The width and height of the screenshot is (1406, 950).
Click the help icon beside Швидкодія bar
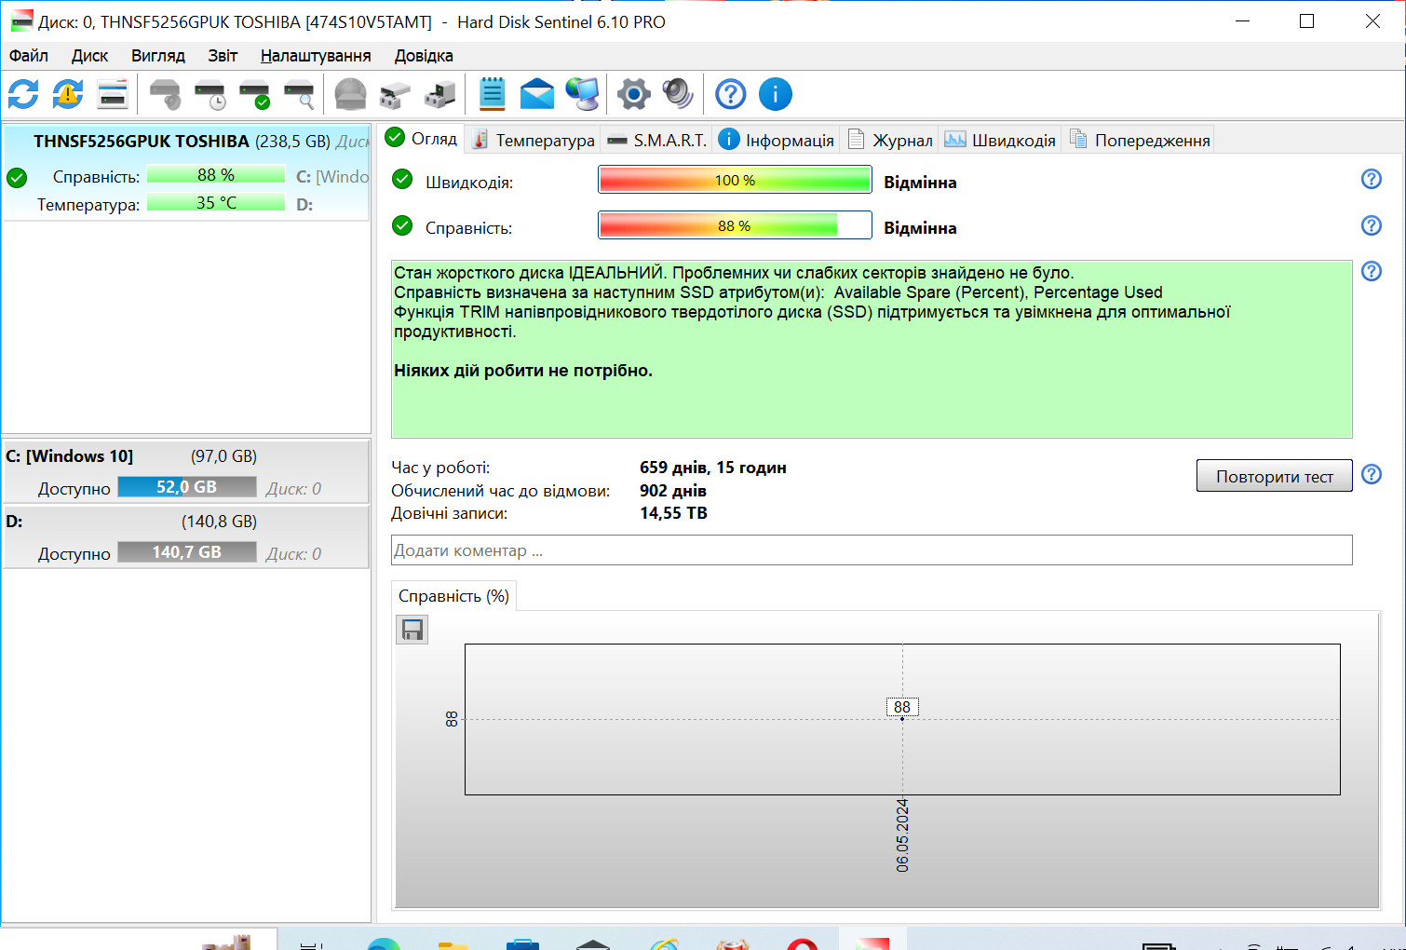pos(1371,179)
